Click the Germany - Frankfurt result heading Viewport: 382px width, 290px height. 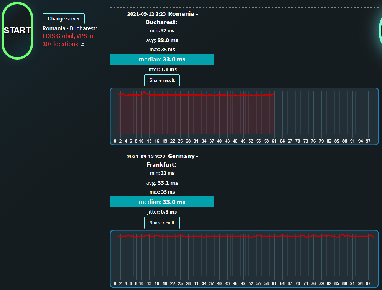click(172, 160)
